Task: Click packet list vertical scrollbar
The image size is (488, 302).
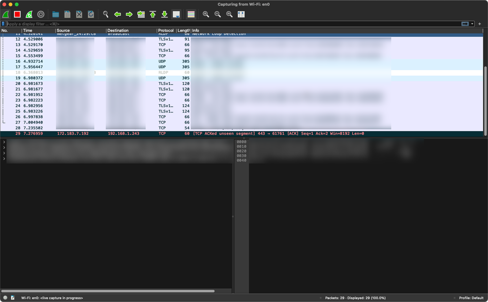Action: [x=485, y=101]
